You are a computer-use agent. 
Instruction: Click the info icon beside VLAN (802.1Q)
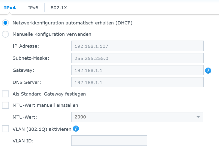pyautogui.click(x=76, y=129)
